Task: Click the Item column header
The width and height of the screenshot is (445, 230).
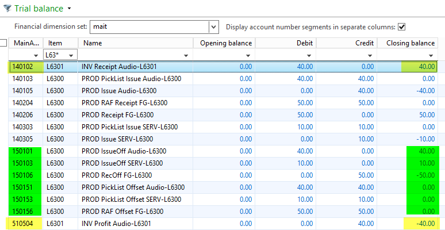Action: 55,43
